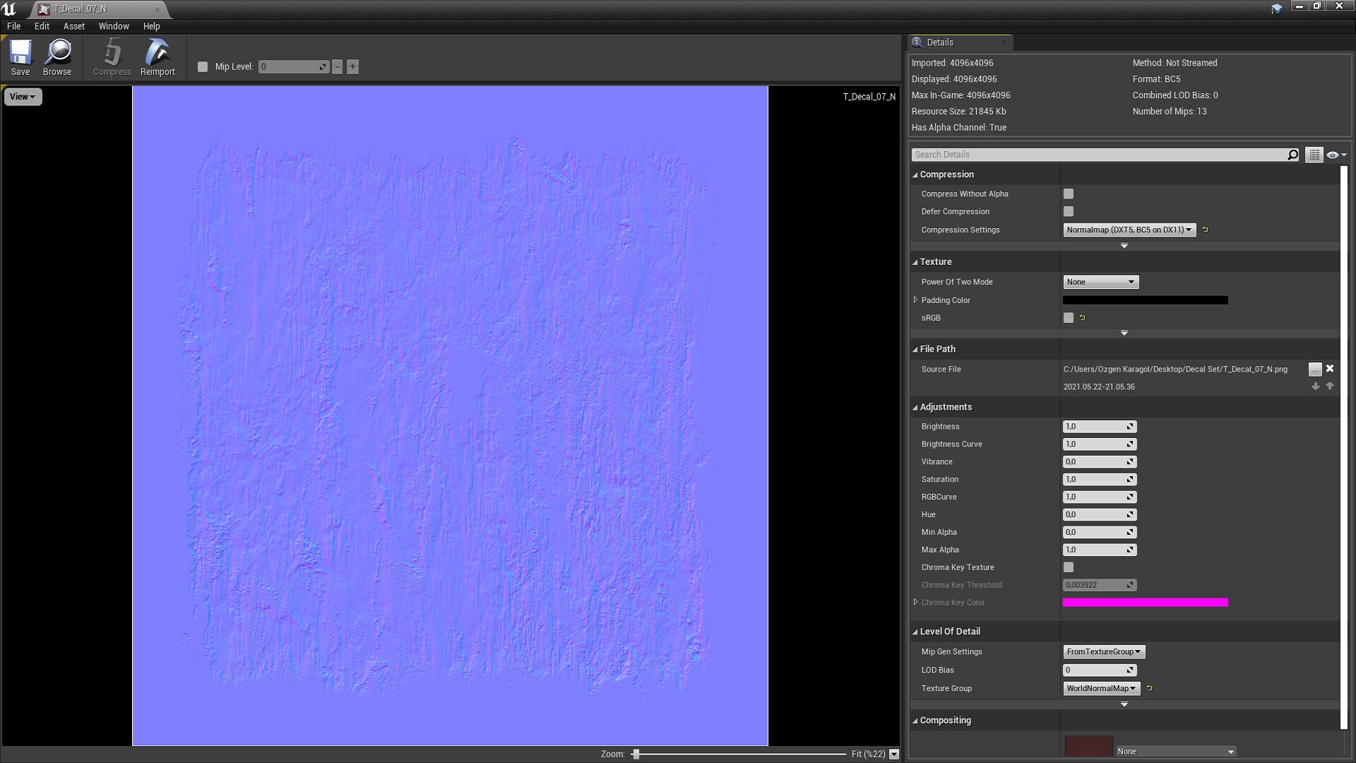The width and height of the screenshot is (1356, 763).
Task: Enable the Mip Level checkbox
Action: pyautogui.click(x=203, y=67)
